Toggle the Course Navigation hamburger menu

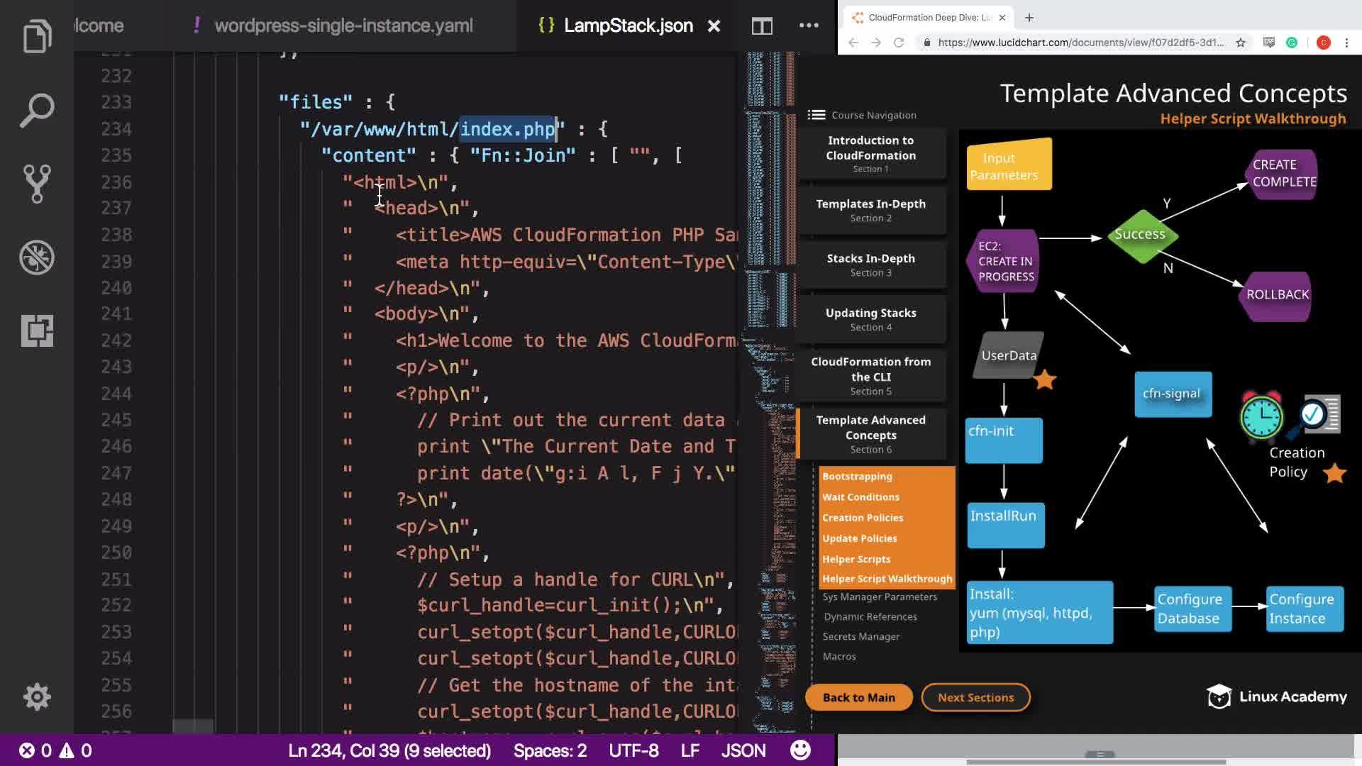(x=816, y=115)
